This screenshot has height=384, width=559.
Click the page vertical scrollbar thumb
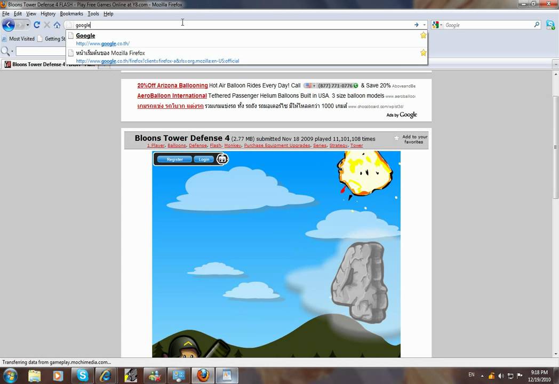tap(555, 147)
